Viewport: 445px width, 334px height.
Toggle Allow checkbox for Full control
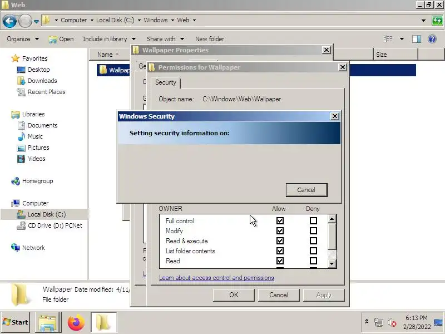[280, 220]
